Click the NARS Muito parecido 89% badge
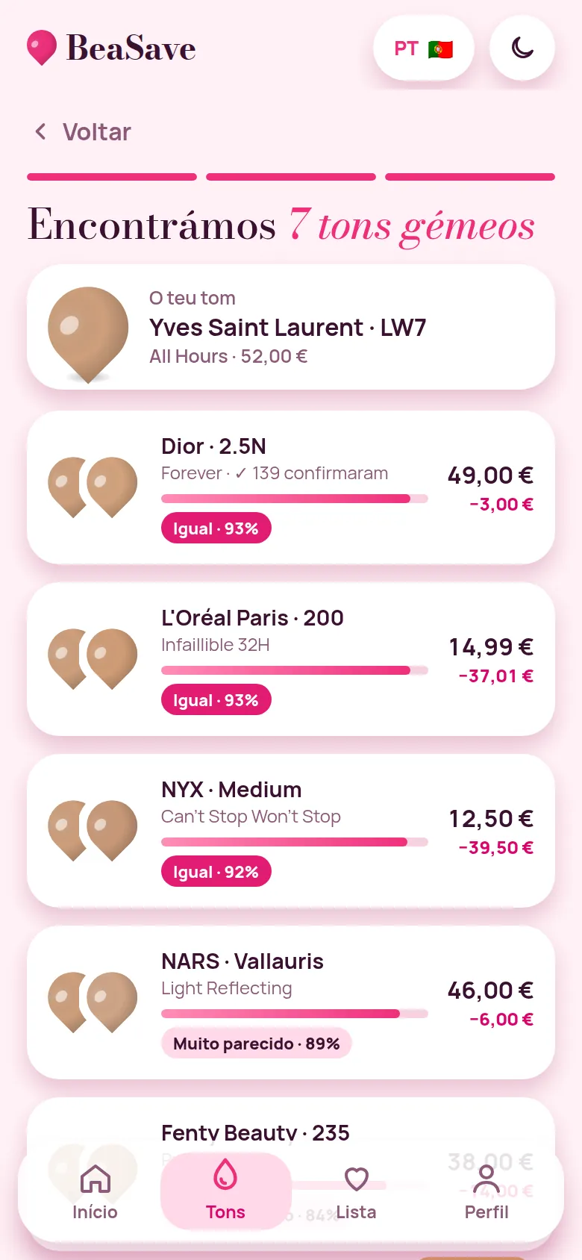This screenshot has width=582, height=1260. (x=256, y=1044)
